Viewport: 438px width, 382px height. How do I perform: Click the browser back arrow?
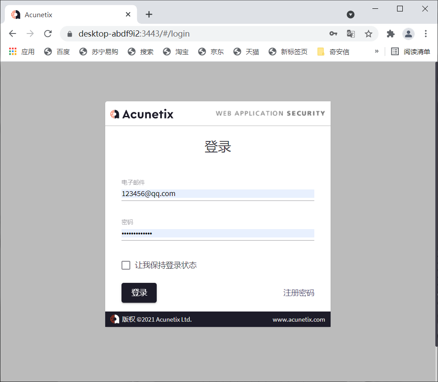(13, 33)
